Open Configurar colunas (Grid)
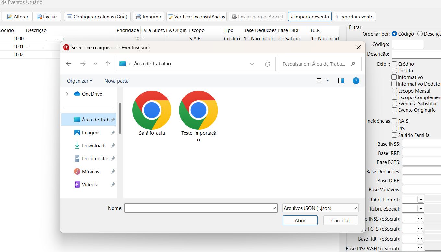 coord(97,17)
